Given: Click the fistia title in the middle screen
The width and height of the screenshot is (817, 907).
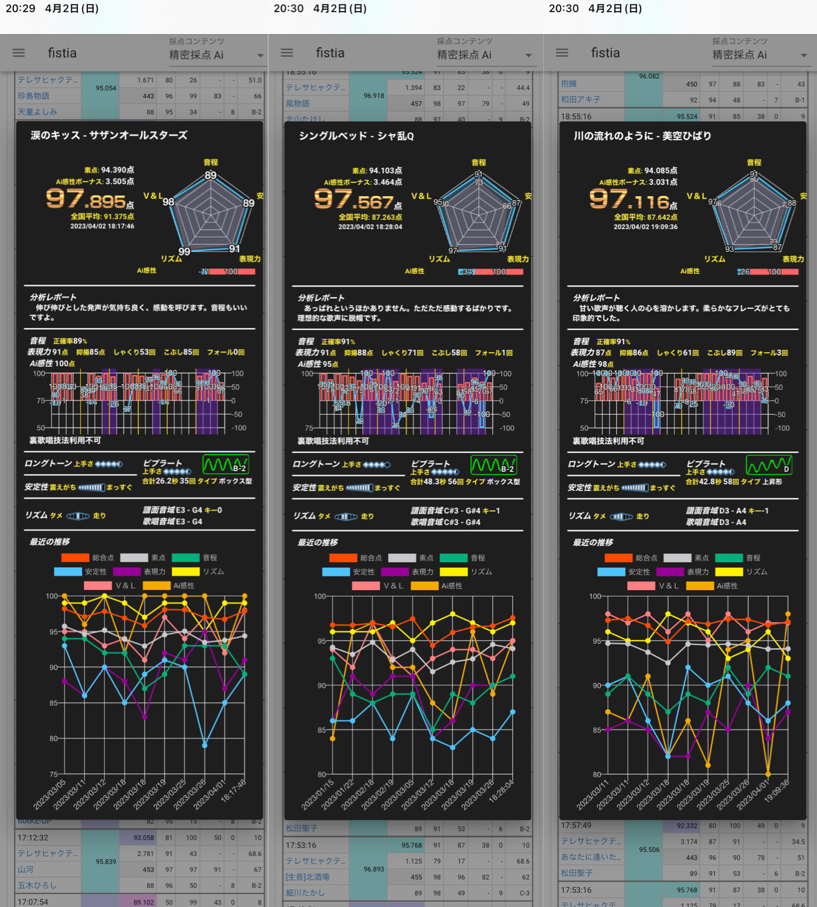Looking at the screenshot, I should [x=330, y=53].
